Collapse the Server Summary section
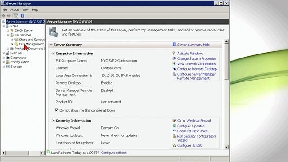The height and width of the screenshot is (162, 288). [51, 45]
